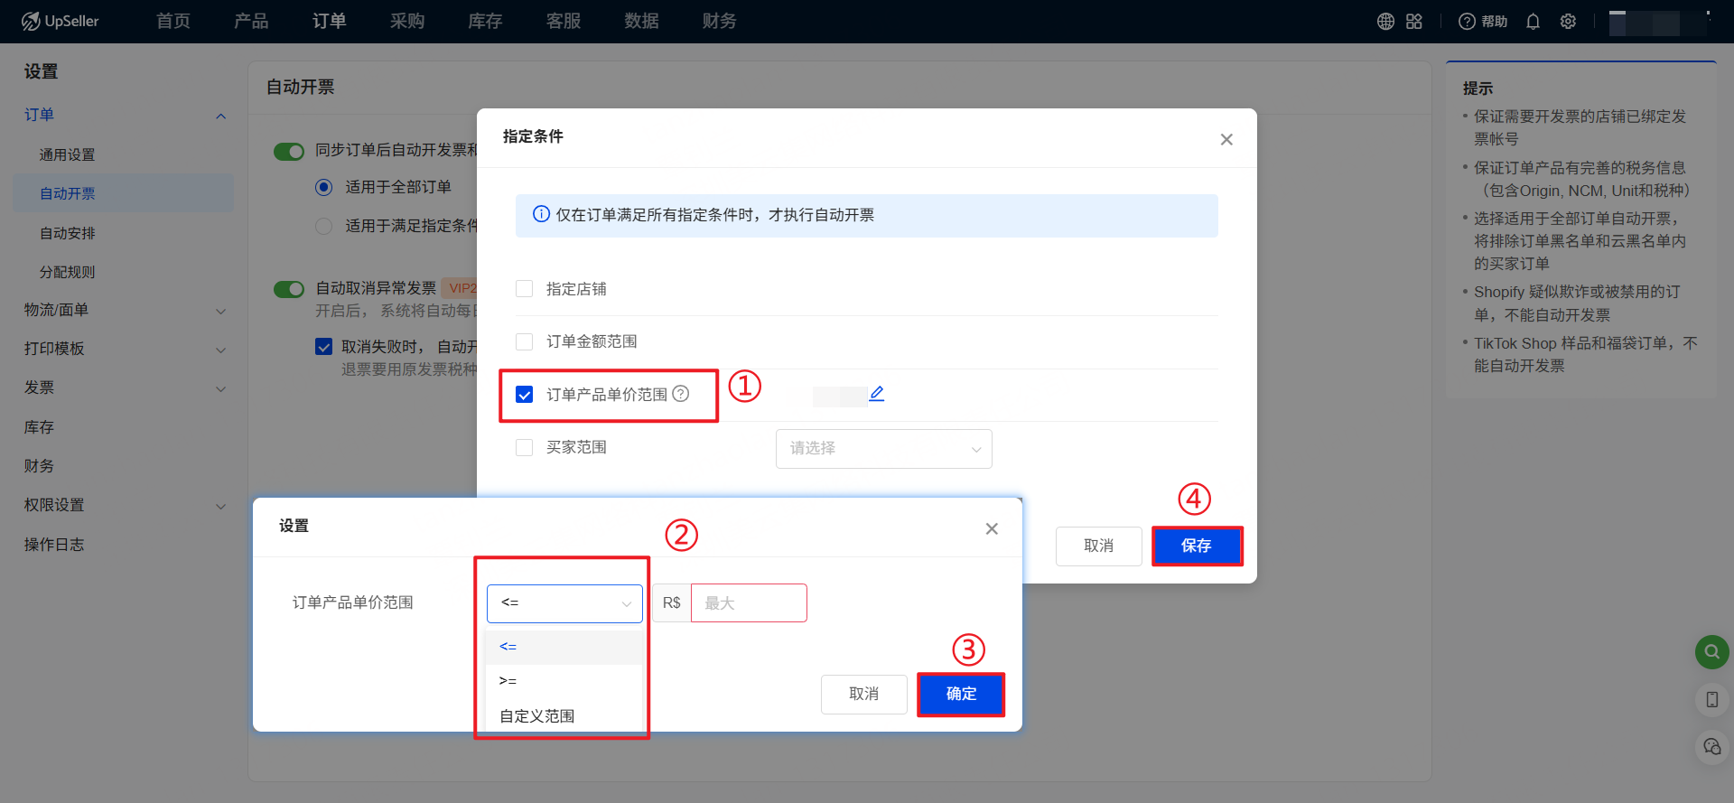Open the settings gear icon in top bar
Screen dimensions: 1734x803
(x=1568, y=22)
